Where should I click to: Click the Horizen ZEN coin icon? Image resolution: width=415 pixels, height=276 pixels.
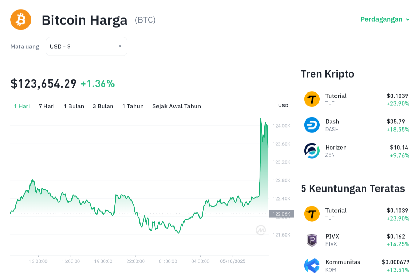[312, 151]
